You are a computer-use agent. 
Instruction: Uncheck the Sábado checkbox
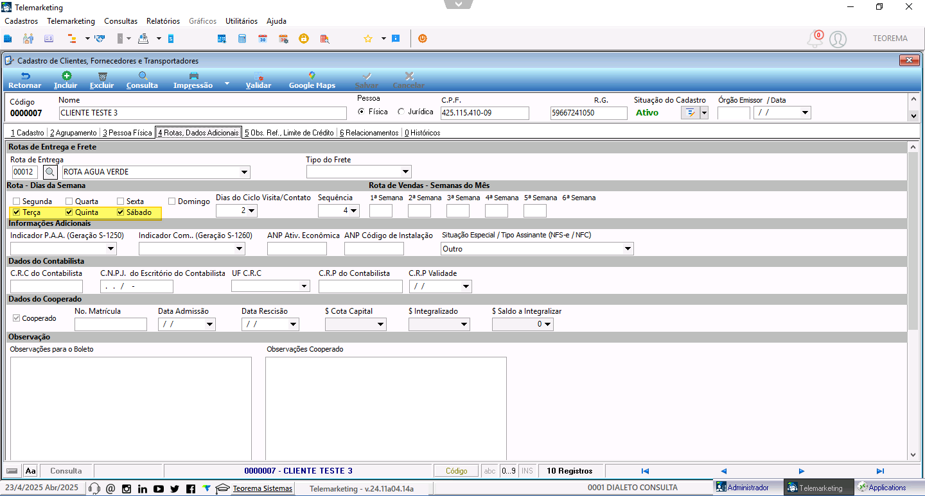120,212
